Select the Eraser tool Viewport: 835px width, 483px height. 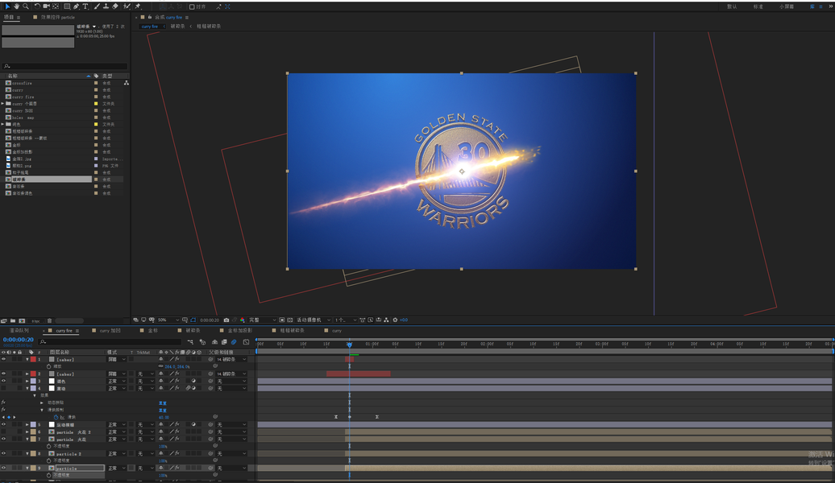(x=115, y=6)
